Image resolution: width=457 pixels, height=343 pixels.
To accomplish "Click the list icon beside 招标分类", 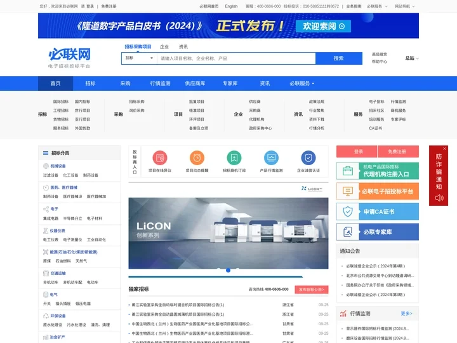I will point(46,153).
